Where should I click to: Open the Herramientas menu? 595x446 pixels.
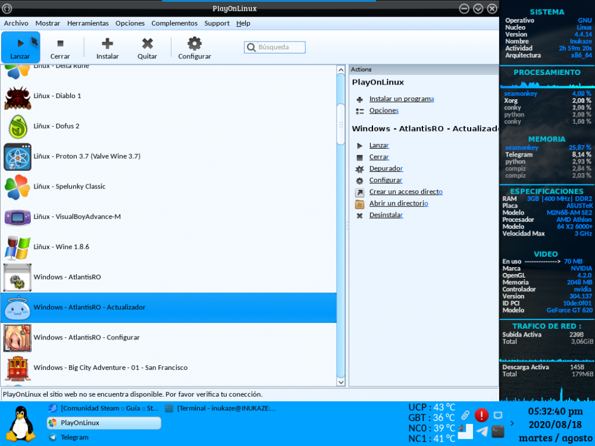click(87, 23)
